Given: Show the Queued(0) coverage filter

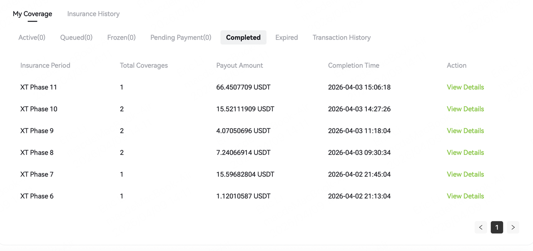Looking at the screenshot, I should click(x=76, y=37).
